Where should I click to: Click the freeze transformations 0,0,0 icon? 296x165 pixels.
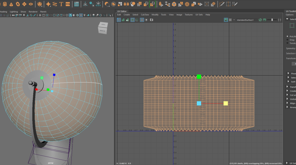[98, 4]
